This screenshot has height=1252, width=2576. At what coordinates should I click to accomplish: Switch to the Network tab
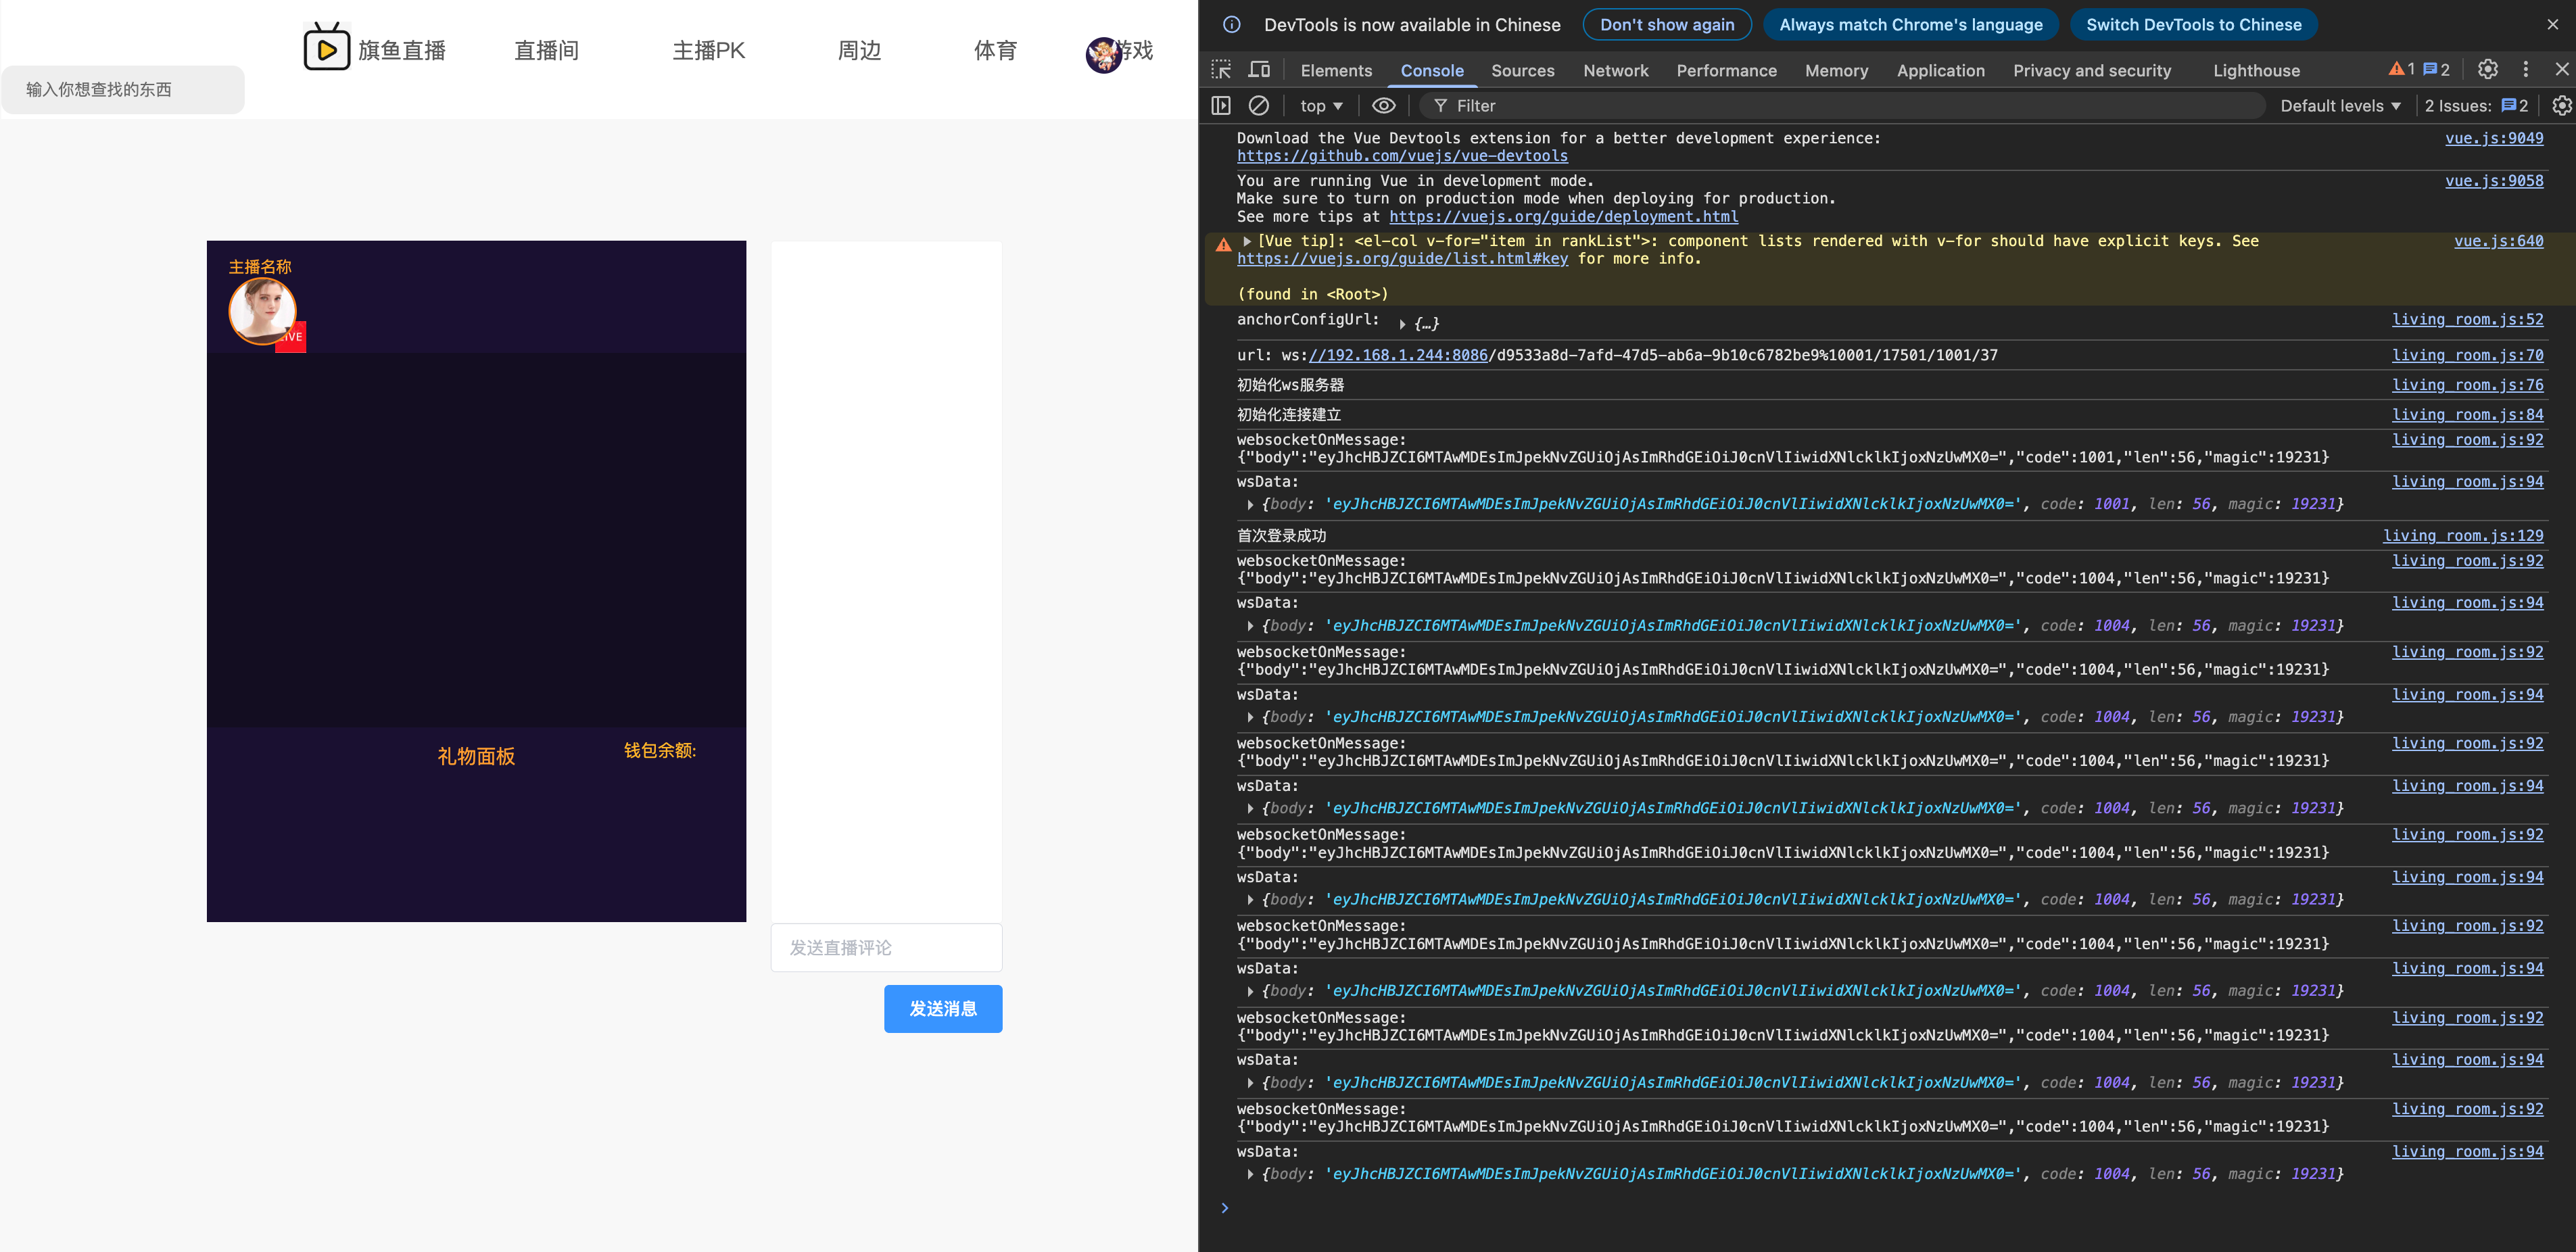[x=1615, y=71]
